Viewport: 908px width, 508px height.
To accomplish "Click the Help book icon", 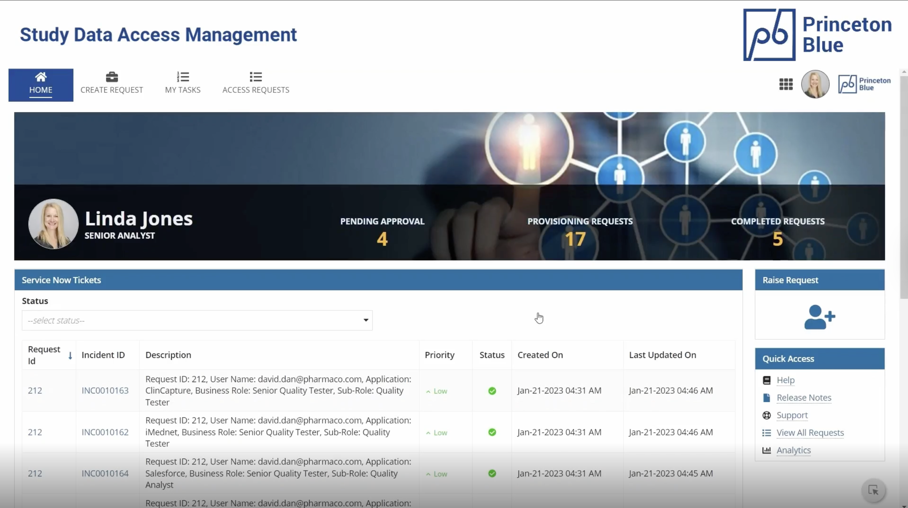I will [766, 380].
